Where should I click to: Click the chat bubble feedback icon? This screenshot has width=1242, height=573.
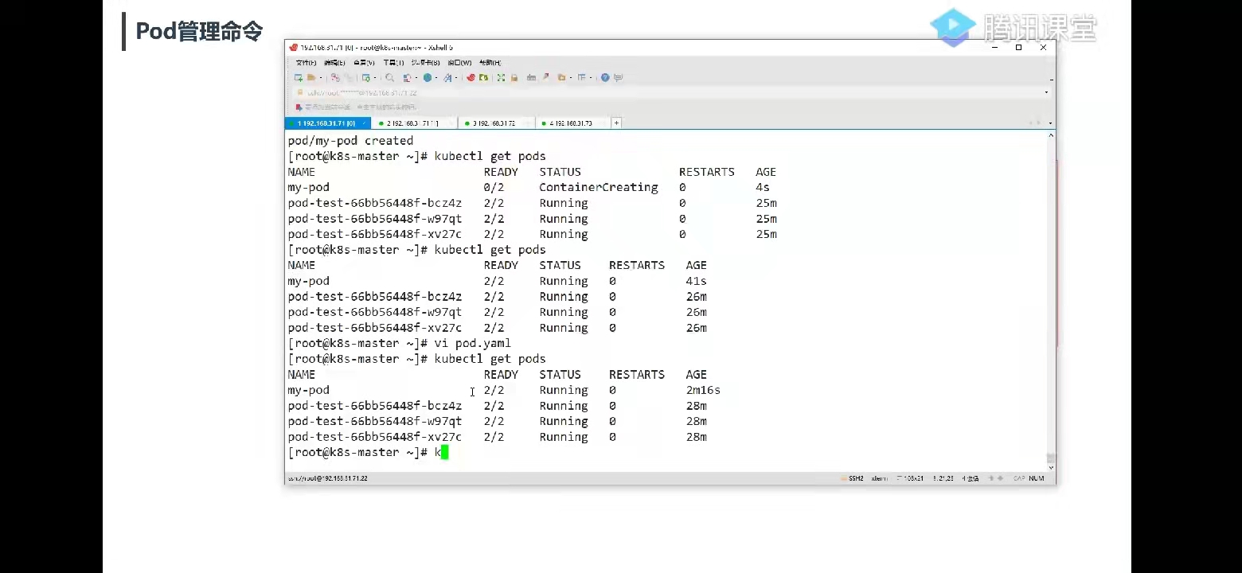tap(618, 78)
